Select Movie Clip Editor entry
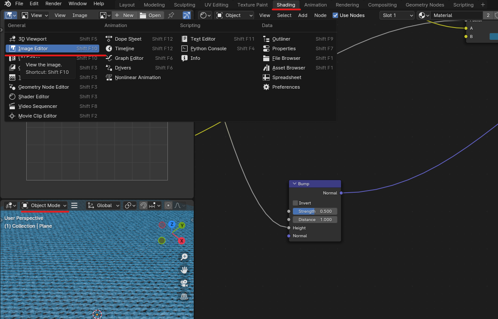The height and width of the screenshot is (319, 498). 52,116
